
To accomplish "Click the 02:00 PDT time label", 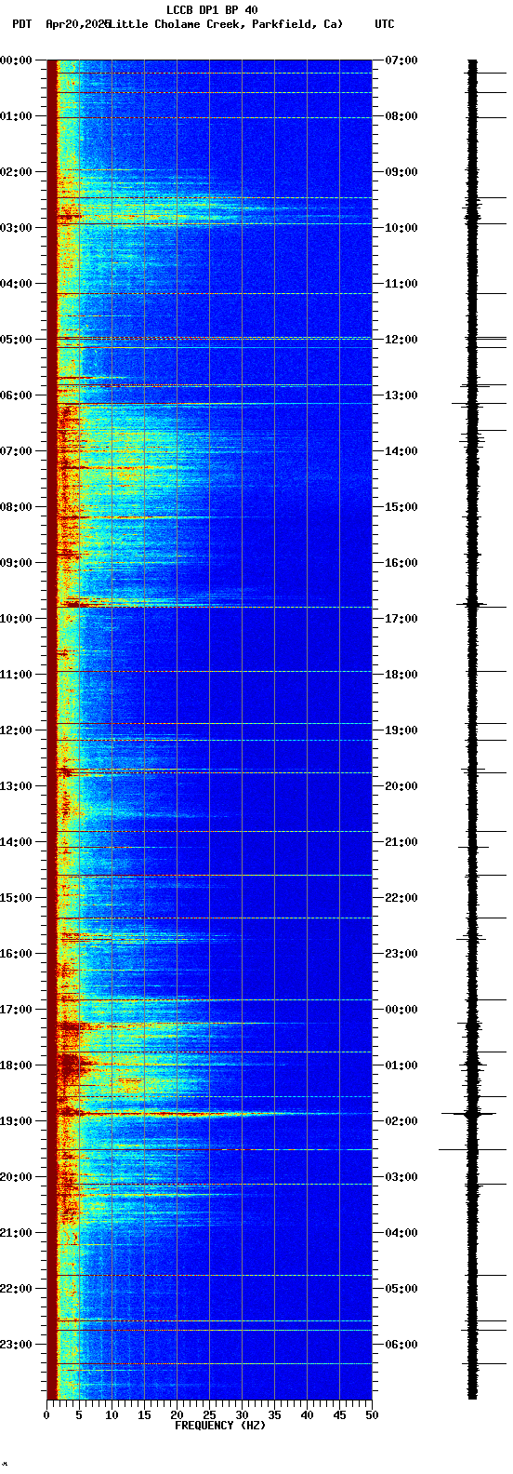I will [x=17, y=172].
